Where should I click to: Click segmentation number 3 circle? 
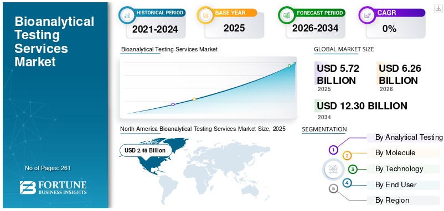(x=353, y=169)
